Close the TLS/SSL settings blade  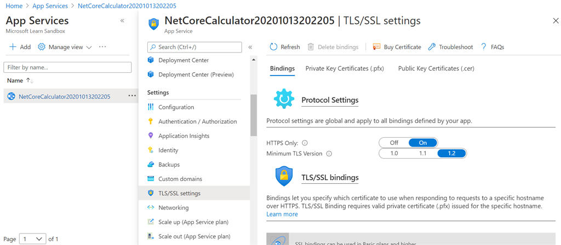(x=556, y=21)
